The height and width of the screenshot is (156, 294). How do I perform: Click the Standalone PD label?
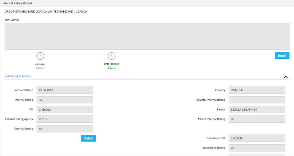pos(216,138)
